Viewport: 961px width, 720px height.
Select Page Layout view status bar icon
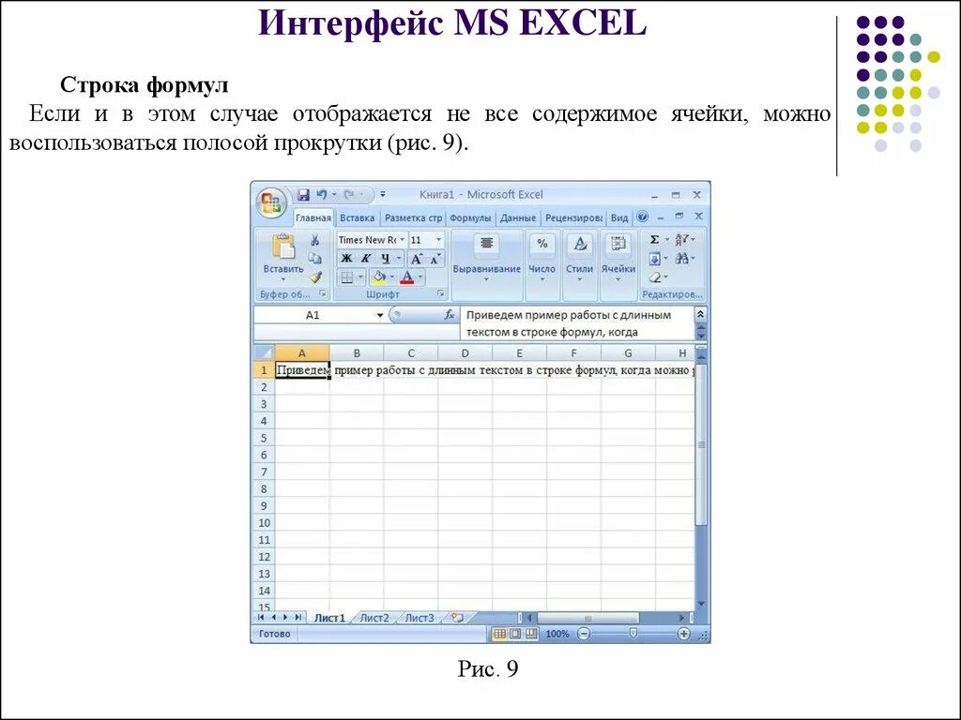point(515,635)
